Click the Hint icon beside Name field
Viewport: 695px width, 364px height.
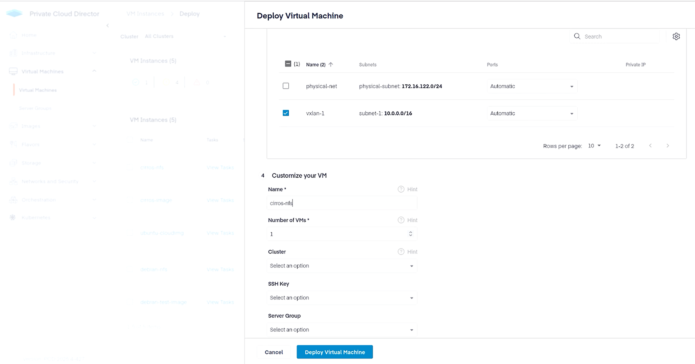point(401,189)
